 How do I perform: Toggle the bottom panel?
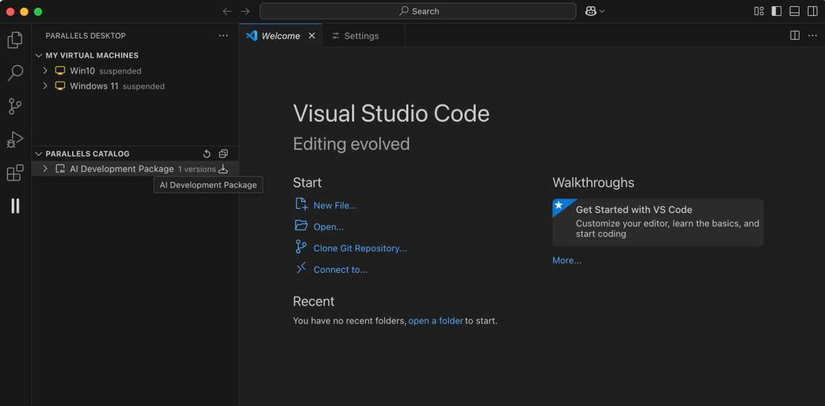coord(795,11)
